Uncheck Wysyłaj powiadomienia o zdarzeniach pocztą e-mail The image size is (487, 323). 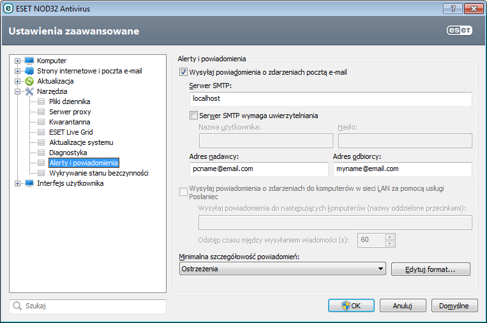coord(183,72)
